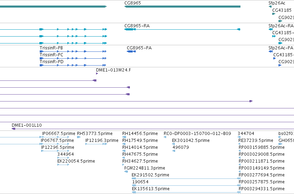294x194 pixels.
Task: Select the TrissinR-PC feature label
Action: [x=51, y=55]
